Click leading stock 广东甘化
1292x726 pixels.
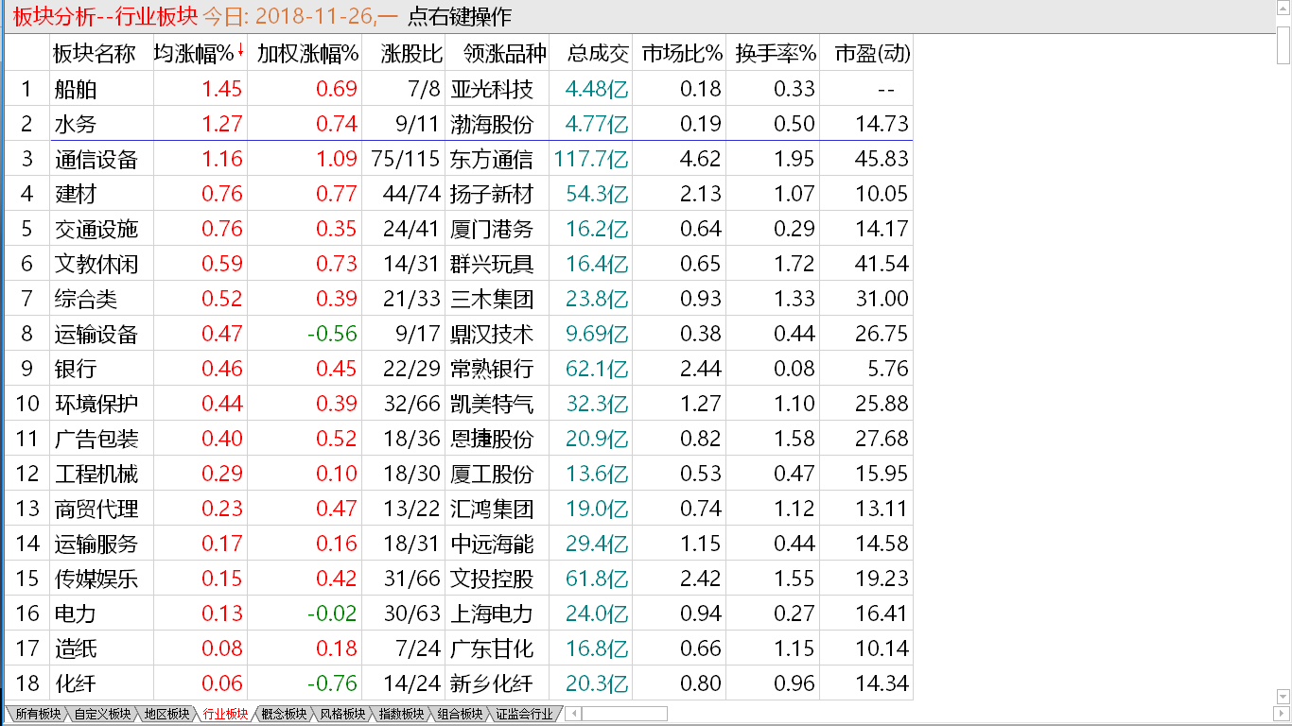(492, 648)
